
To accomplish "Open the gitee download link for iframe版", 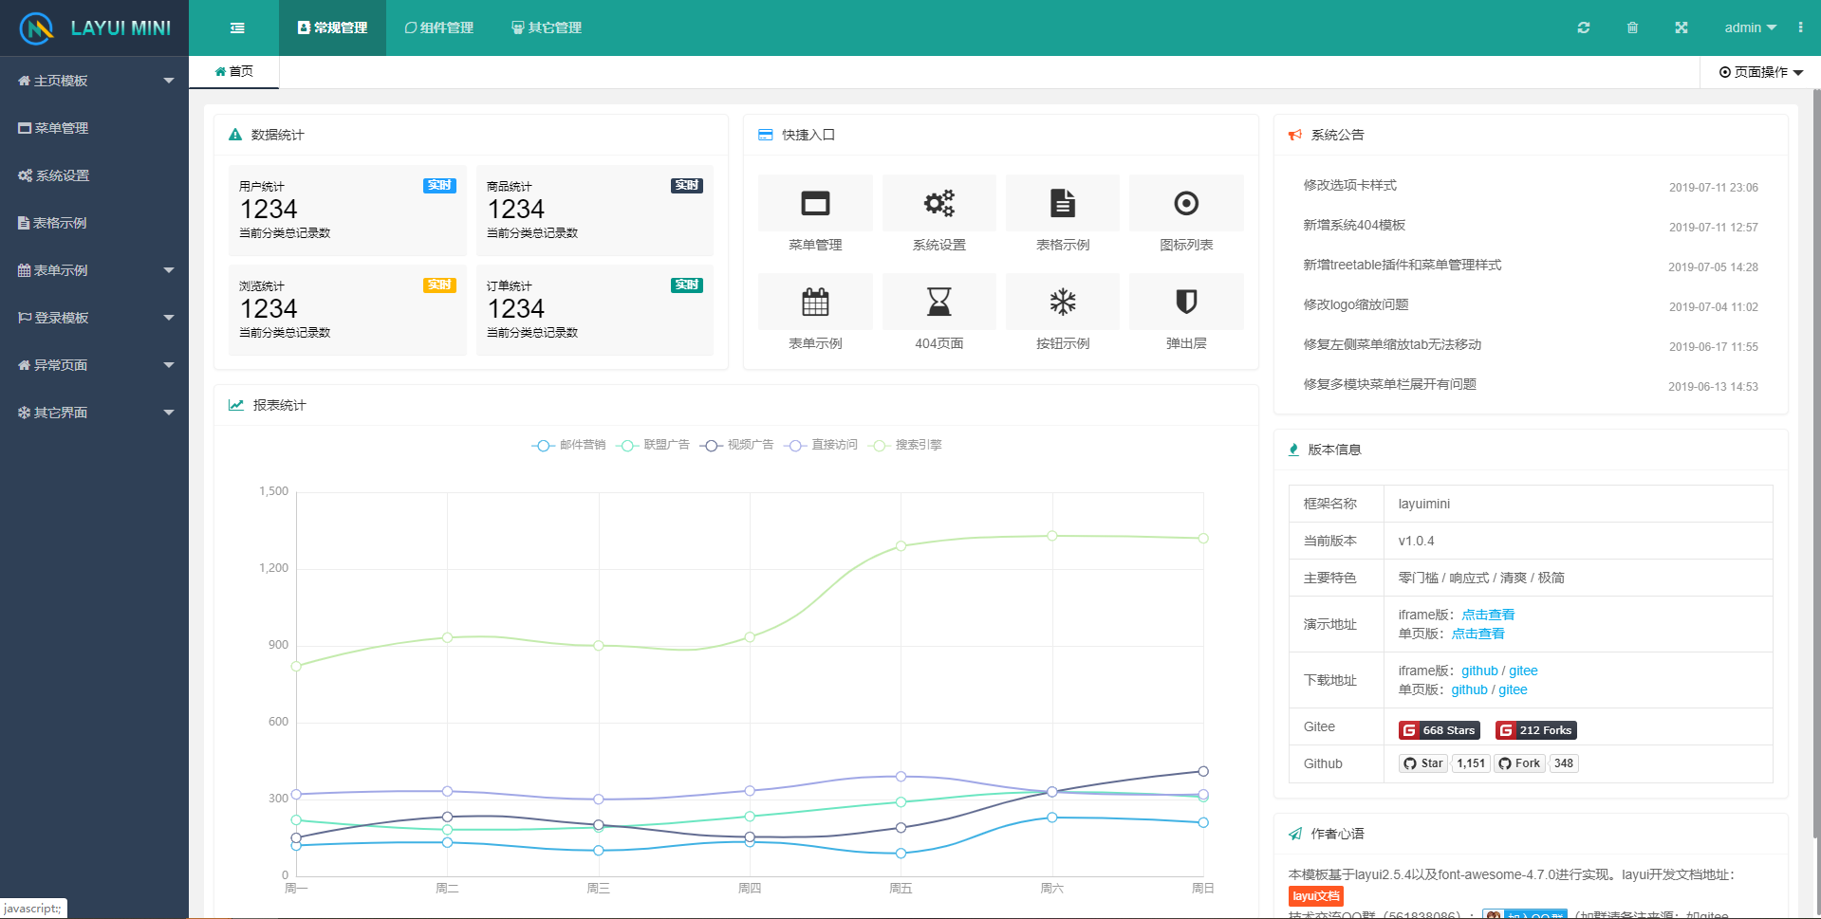I will coord(1522,671).
